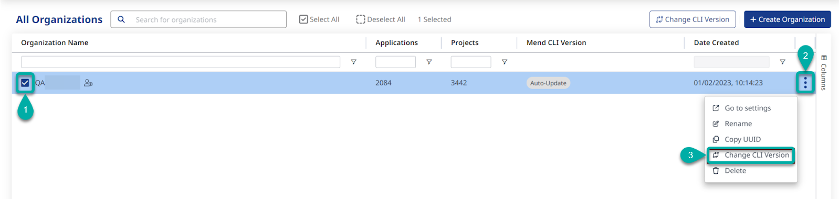839x199 pixels.
Task: Click the user icon beside QA organization
Action: coord(88,83)
